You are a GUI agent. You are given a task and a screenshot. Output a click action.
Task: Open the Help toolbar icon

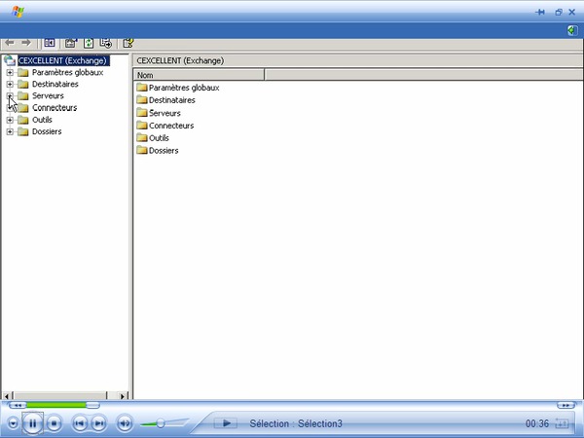coord(128,43)
